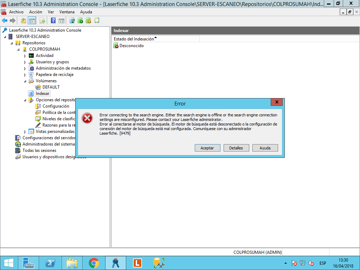
Task: Click the red error X icon
Action: click(x=87, y=118)
